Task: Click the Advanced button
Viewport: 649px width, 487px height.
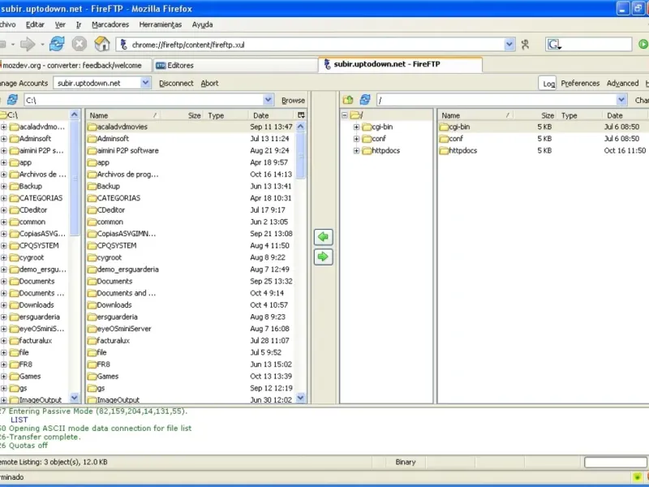Action: tap(622, 84)
